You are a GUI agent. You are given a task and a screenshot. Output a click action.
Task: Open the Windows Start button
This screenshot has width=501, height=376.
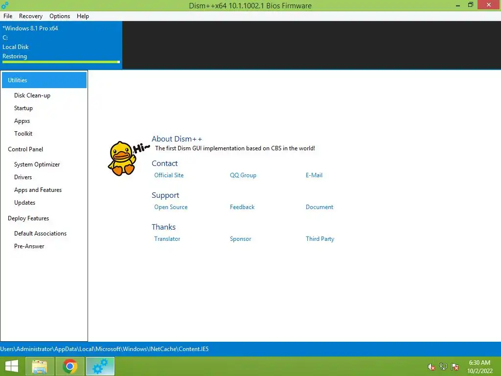tap(12, 366)
